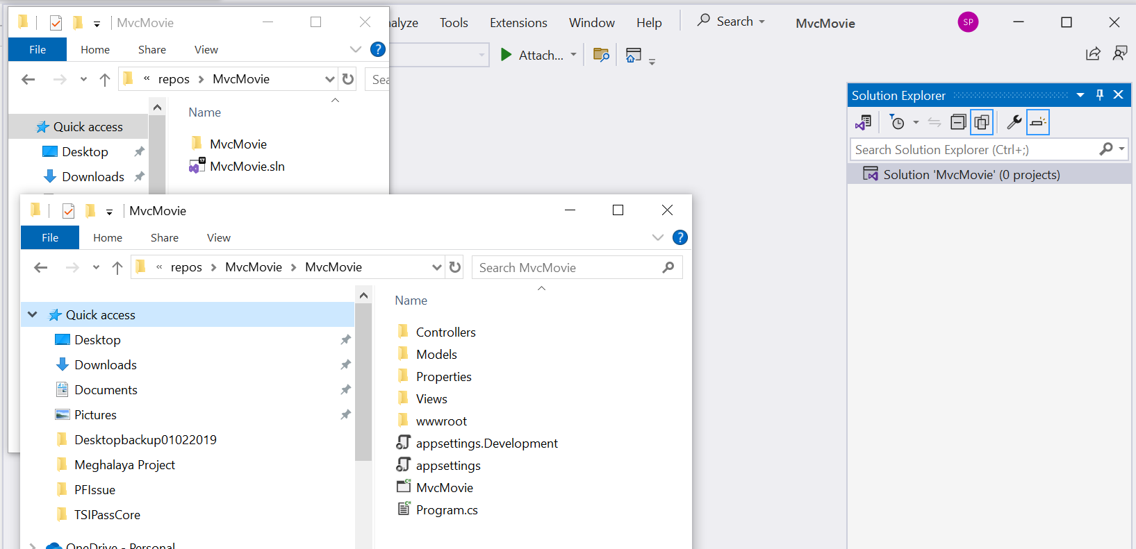Click Collapse All in Solution Explorer
The width and height of the screenshot is (1136, 549).
pyautogui.click(x=958, y=123)
